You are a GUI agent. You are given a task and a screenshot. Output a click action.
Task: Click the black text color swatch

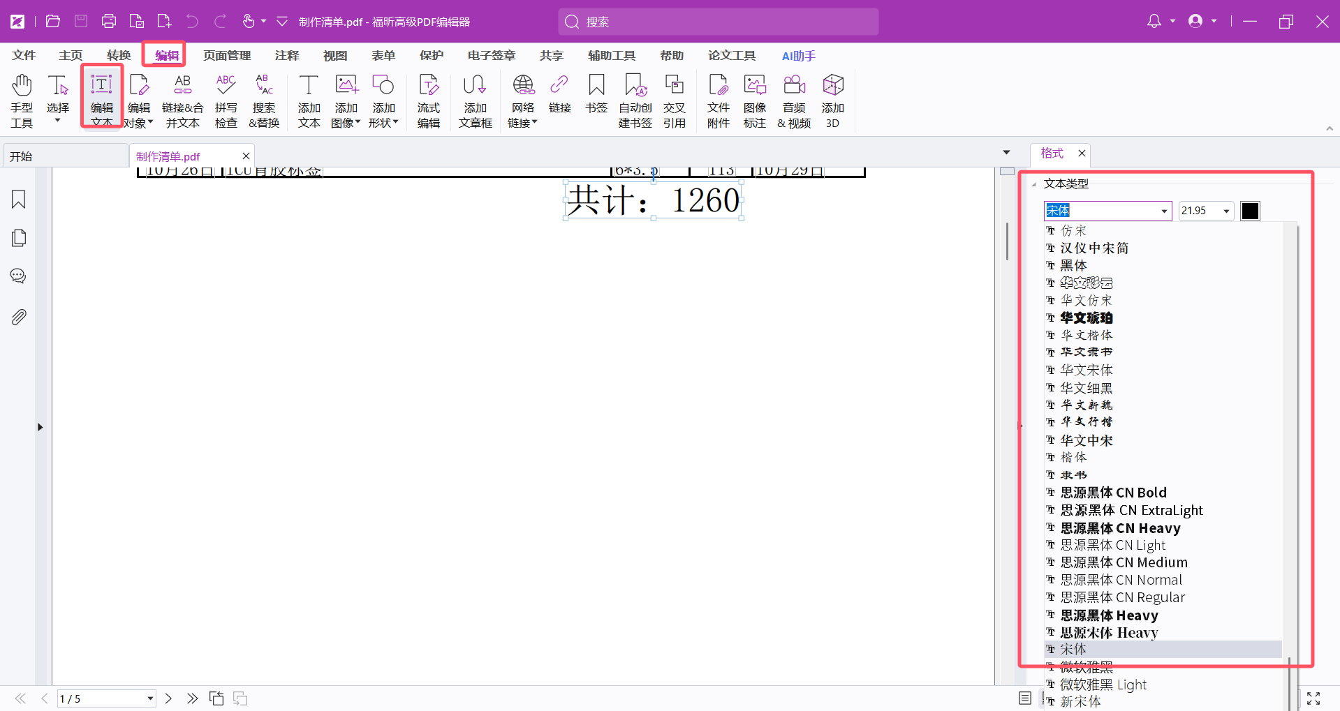1250,211
